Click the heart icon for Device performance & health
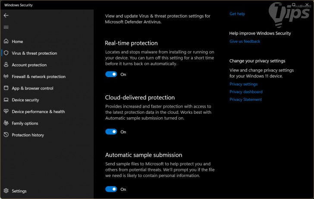314x199 pixels. coord(6,111)
